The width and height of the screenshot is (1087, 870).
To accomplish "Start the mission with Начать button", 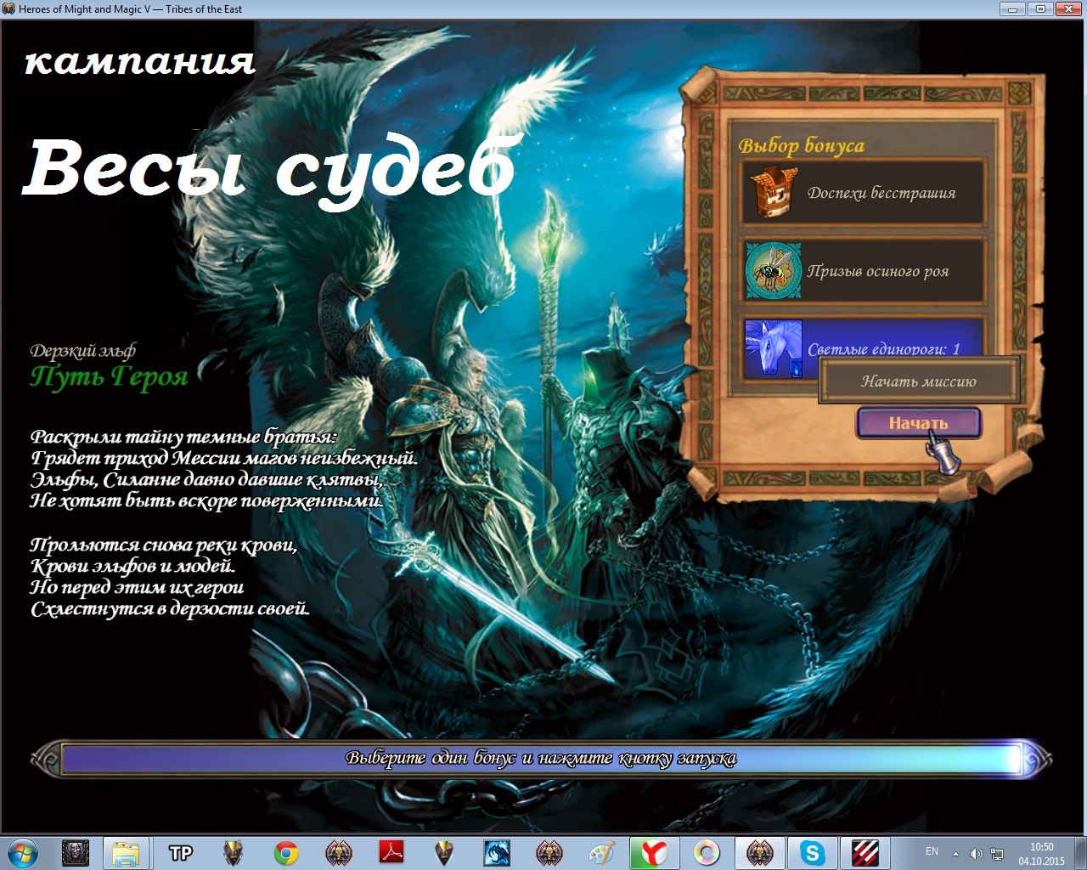I will (918, 422).
